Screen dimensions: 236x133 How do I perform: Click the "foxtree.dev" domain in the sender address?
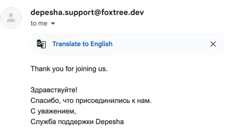(123, 12)
